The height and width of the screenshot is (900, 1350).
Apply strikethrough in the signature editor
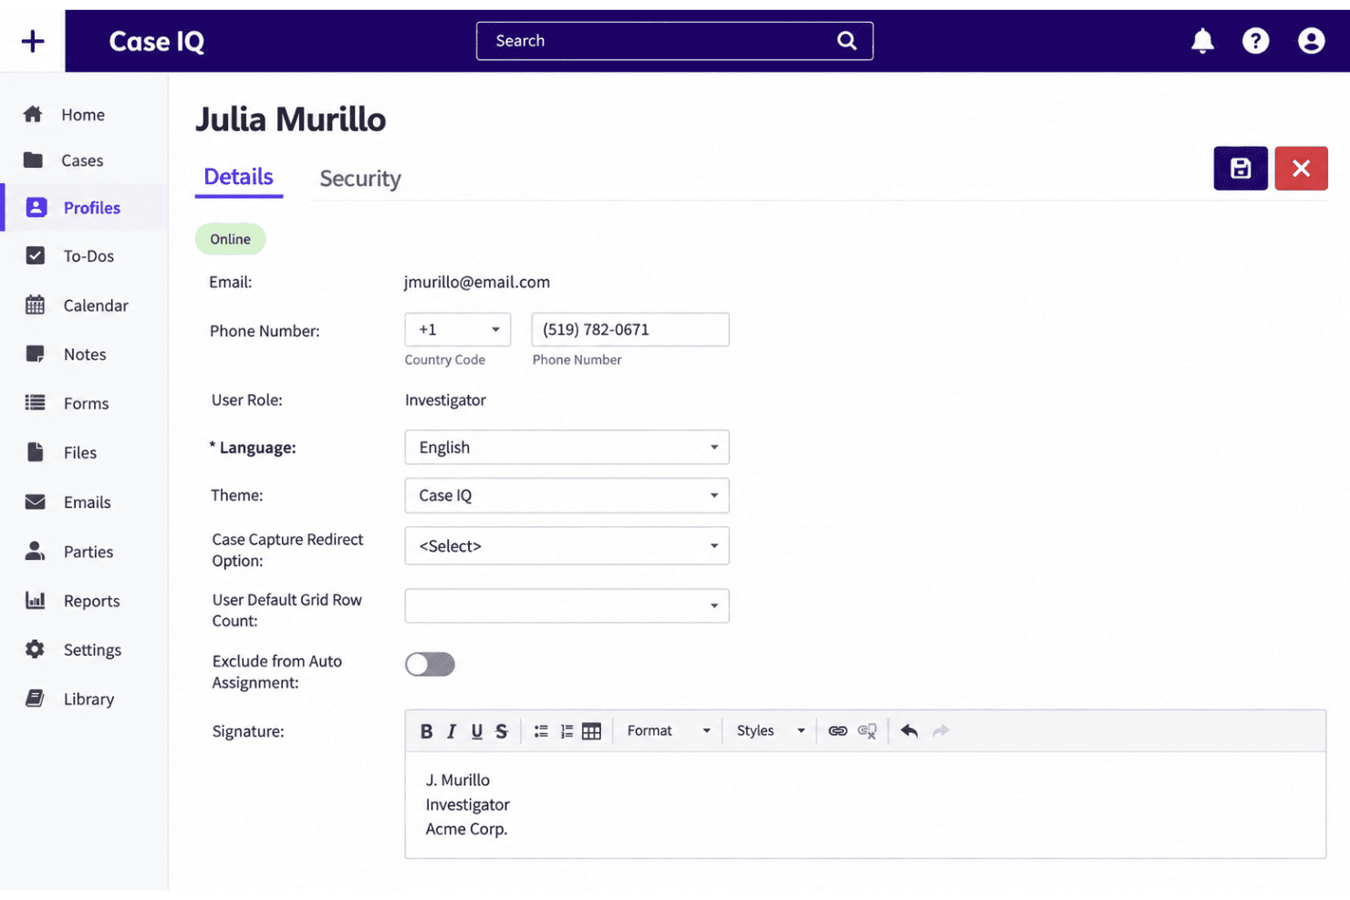pyautogui.click(x=502, y=731)
